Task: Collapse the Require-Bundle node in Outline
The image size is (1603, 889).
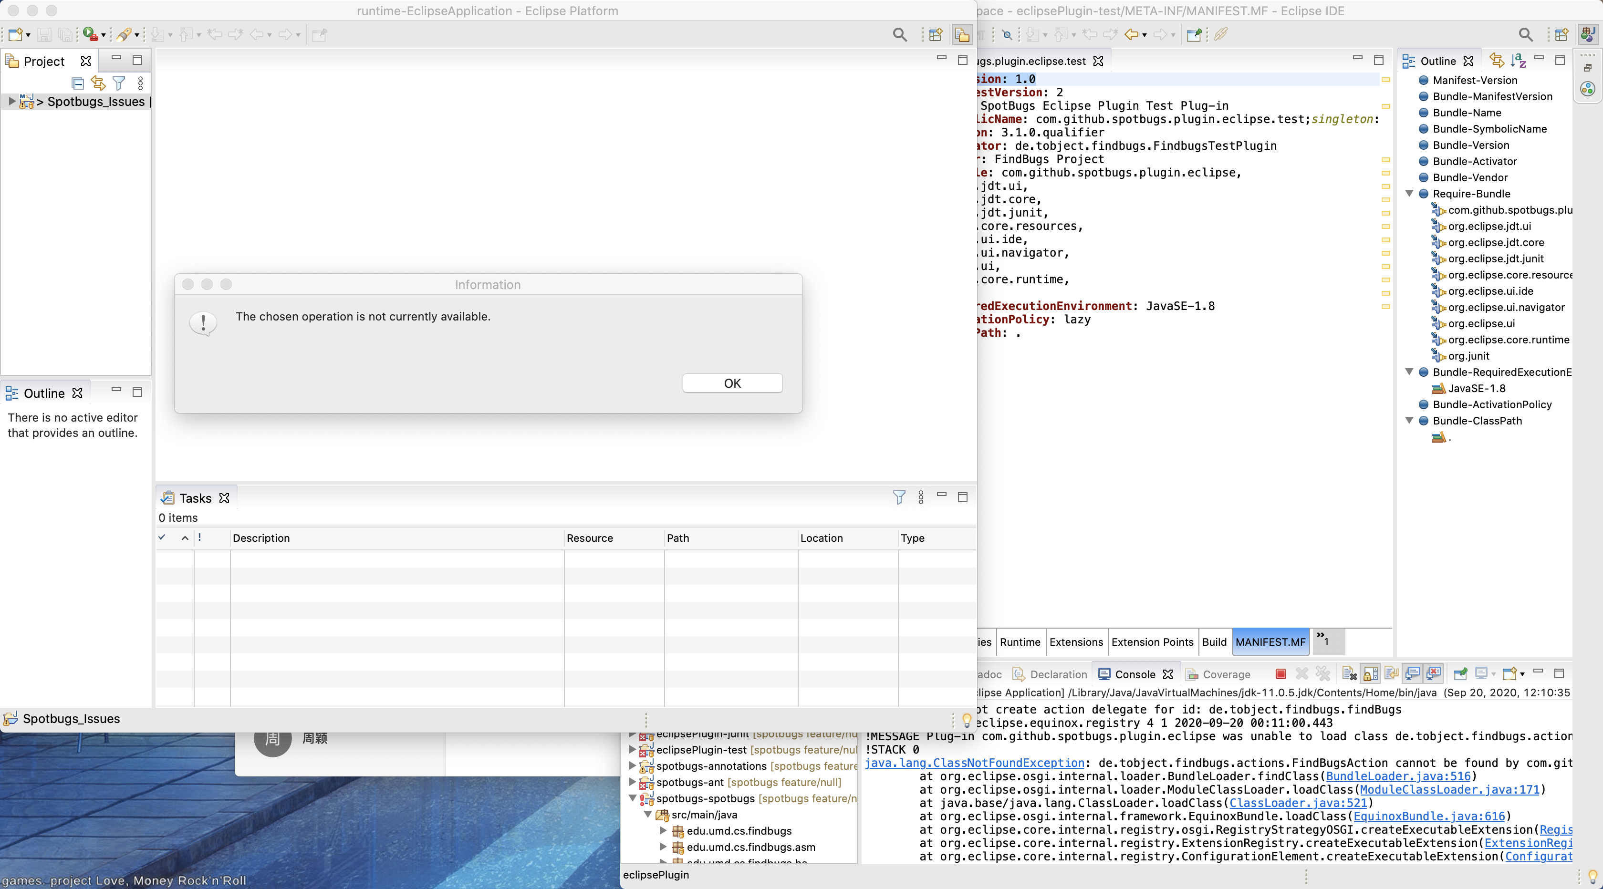Action: 1409,194
